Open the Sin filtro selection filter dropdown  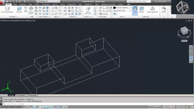point(142,10)
